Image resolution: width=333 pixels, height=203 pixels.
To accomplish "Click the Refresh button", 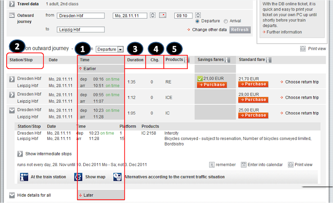I will (x=240, y=30).
